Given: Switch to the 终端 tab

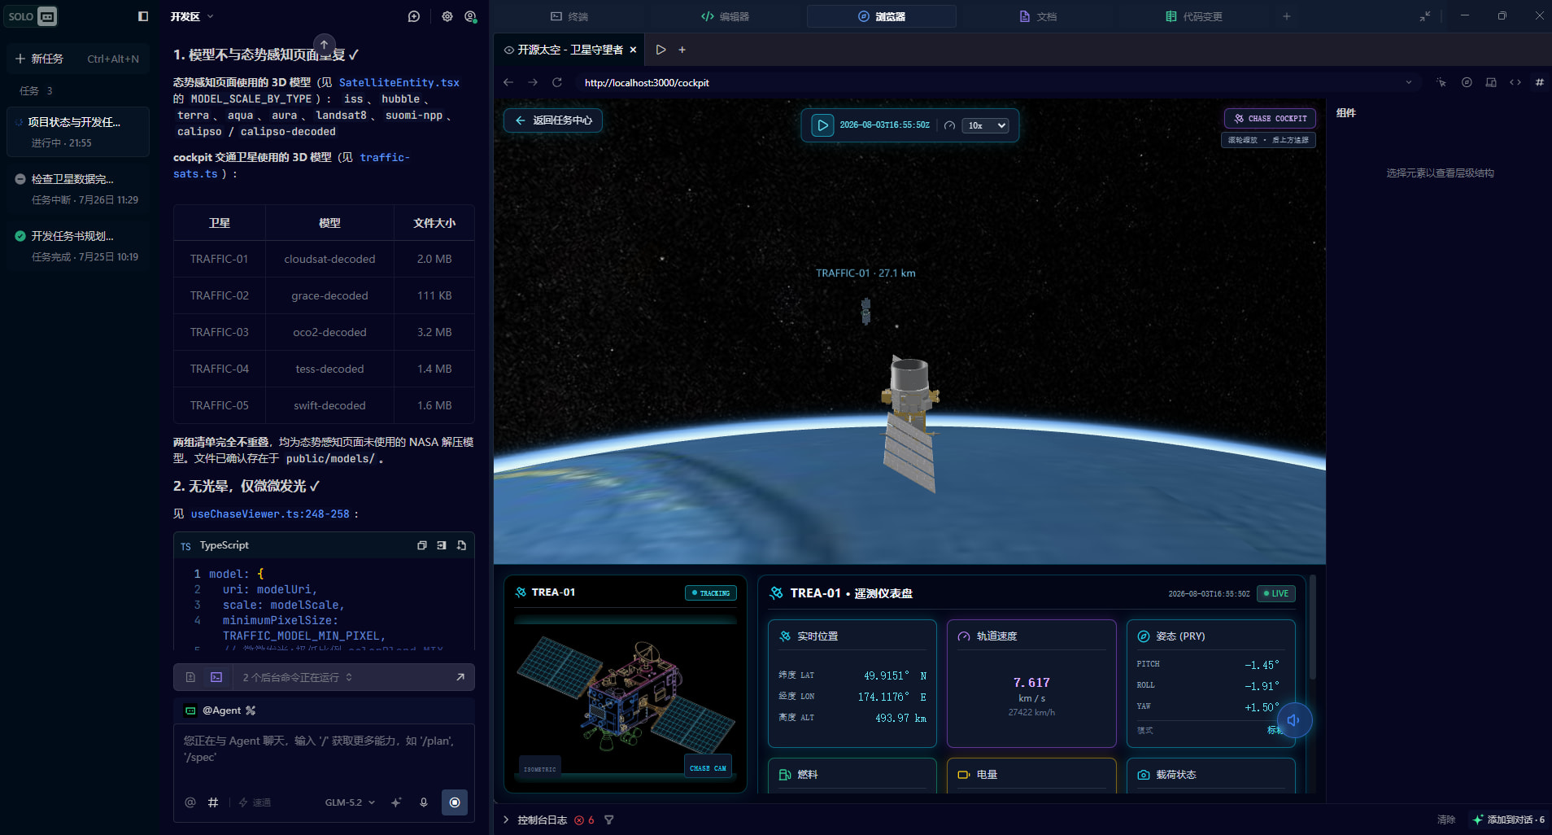Looking at the screenshot, I should (569, 16).
